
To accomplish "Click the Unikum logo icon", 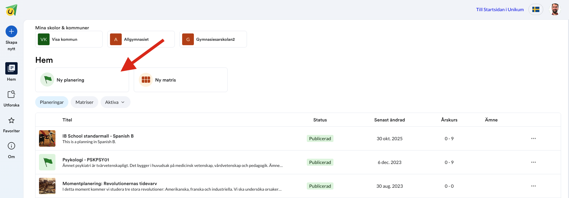I will 11,10.
